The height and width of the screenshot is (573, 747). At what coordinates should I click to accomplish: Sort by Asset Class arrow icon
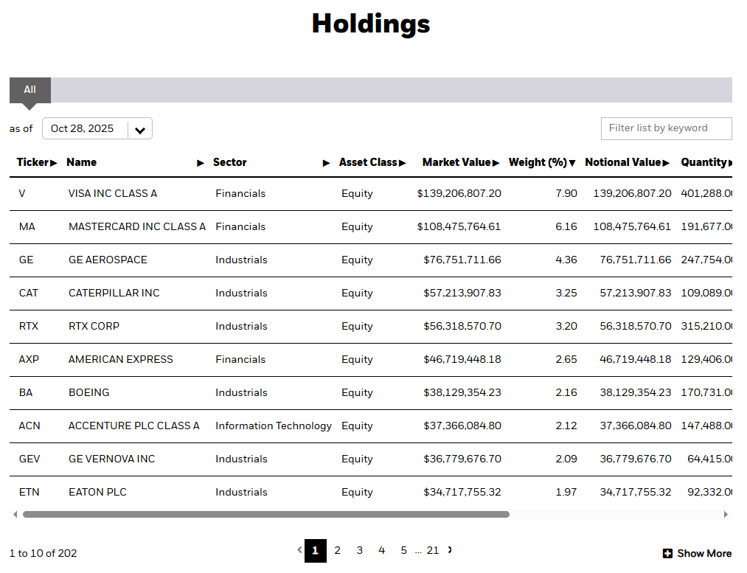402,164
